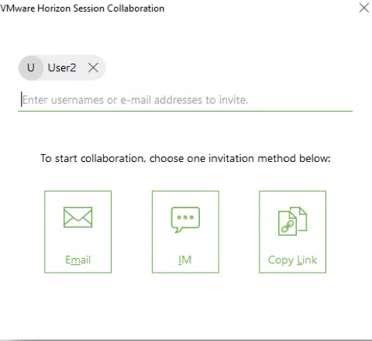Image resolution: width=372 pixels, height=341 pixels.
Task: Click the chain-link symbol on the front document
Action: coord(288,226)
